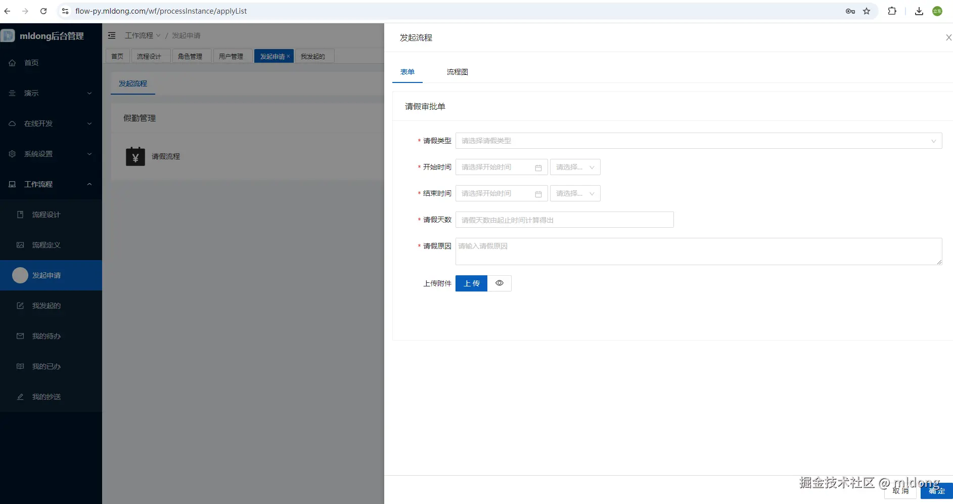Screen dimensions: 953x504
Task: Reload the page with the refresh icon
Action: coord(43,11)
